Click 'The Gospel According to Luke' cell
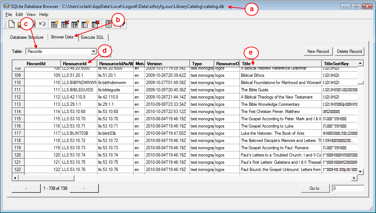Image resolution: width=376 pixels, height=213 pixels. [x=280, y=126]
